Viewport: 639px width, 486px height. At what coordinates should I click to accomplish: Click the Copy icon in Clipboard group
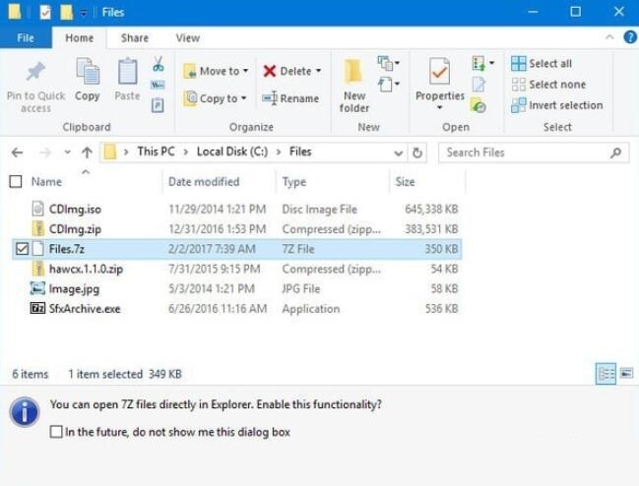pyautogui.click(x=88, y=72)
